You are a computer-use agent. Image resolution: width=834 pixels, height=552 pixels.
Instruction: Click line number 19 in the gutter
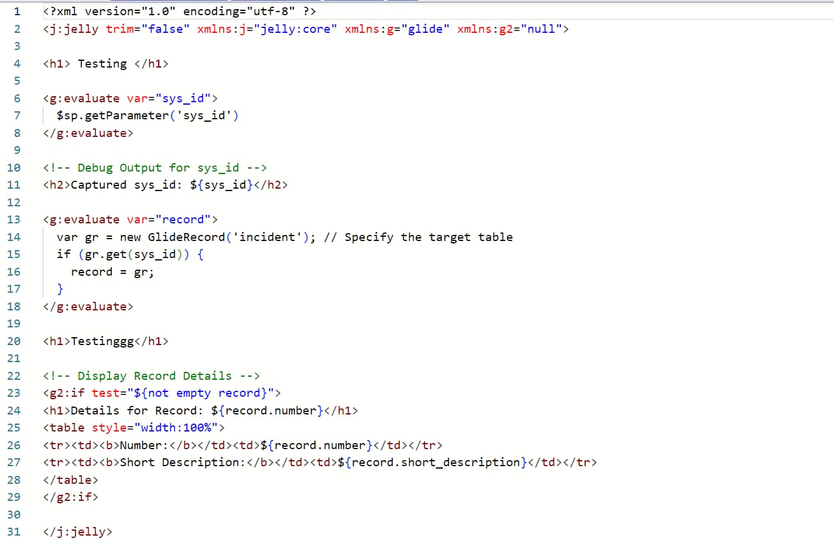coord(14,323)
